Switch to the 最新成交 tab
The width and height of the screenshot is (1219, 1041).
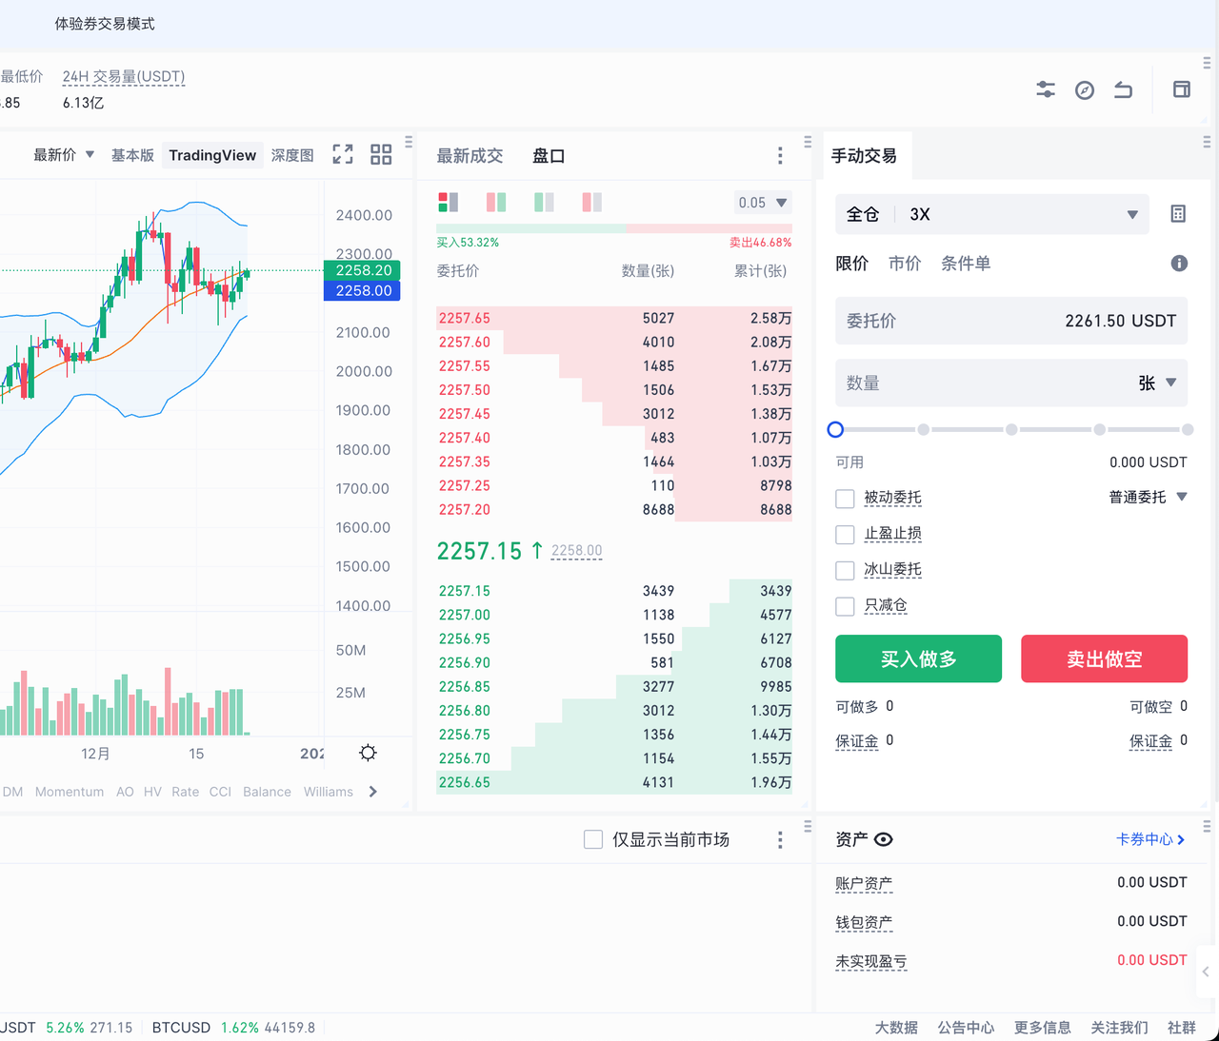tap(470, 156)
